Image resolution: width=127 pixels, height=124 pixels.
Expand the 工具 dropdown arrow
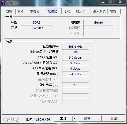(x=74, y=119)
